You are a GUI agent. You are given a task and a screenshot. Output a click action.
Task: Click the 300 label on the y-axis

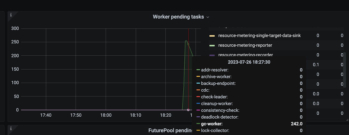click(x=15, y=28)
